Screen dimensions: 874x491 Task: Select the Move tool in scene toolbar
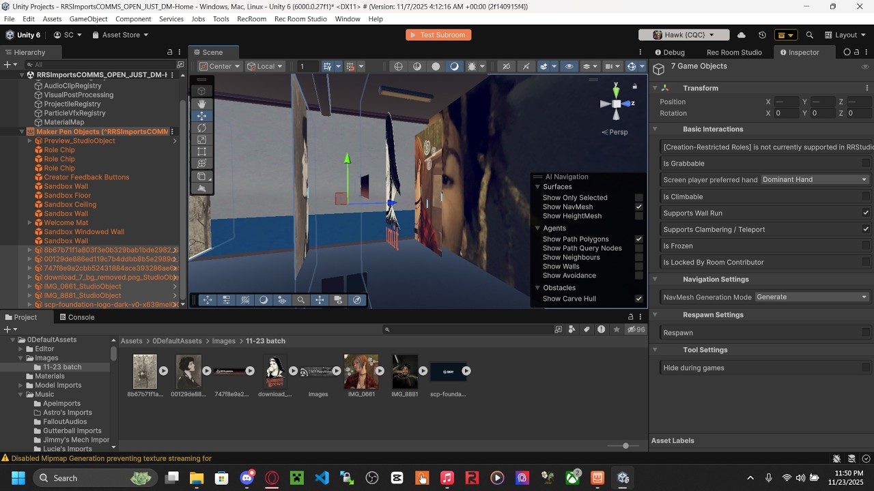[x=201, y=116]
